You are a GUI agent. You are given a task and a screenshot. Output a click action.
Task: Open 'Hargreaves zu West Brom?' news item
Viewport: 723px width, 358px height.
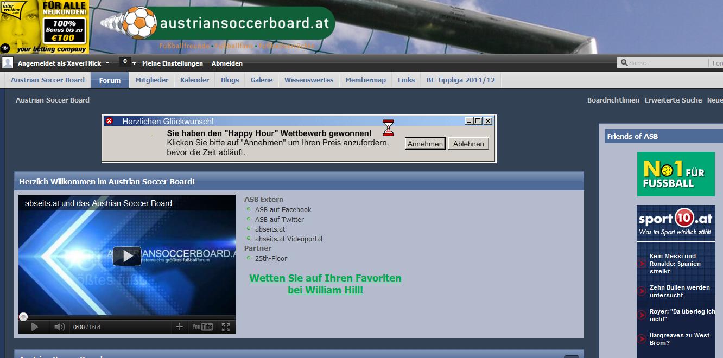coord(680,339)
